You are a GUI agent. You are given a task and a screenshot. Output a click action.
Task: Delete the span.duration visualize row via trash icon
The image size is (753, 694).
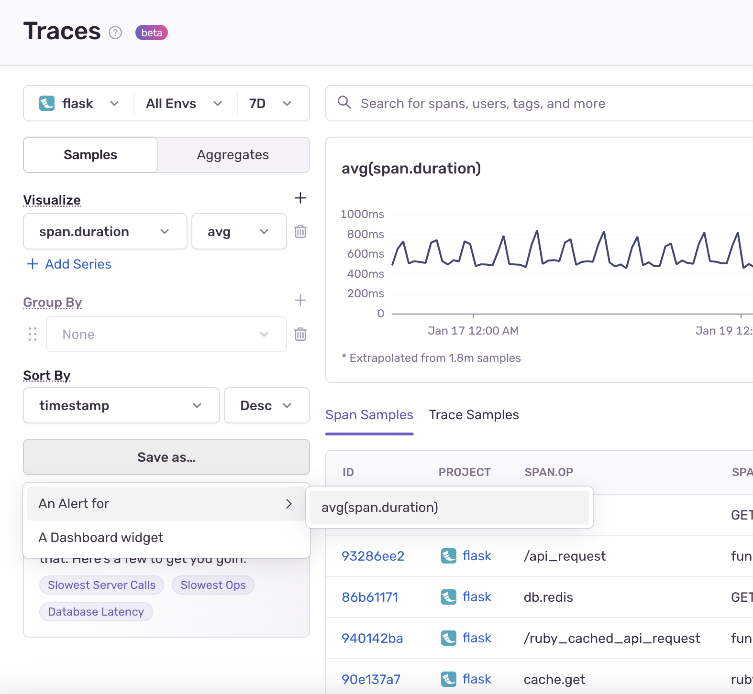300,231
